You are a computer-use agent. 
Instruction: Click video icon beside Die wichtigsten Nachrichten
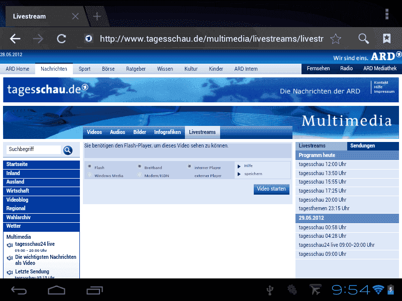10,258
